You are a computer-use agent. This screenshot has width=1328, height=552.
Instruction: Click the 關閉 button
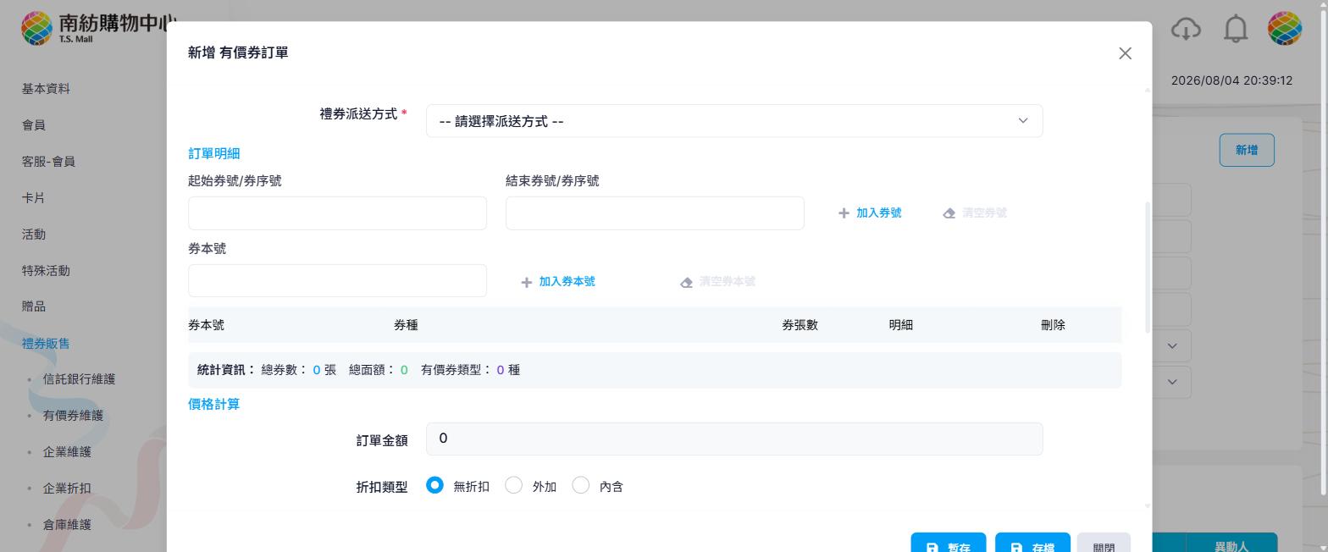[x=1104, y=543]
